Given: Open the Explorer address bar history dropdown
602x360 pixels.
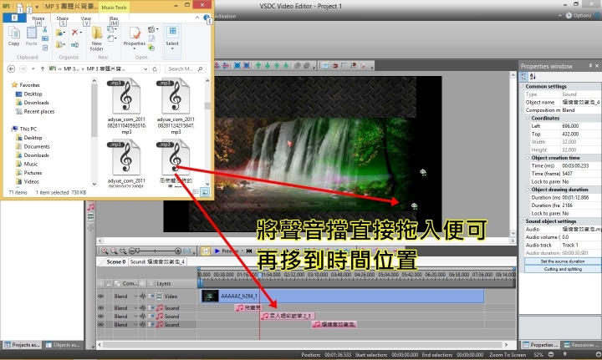Looking at the screenshot, I should (145, 69).
